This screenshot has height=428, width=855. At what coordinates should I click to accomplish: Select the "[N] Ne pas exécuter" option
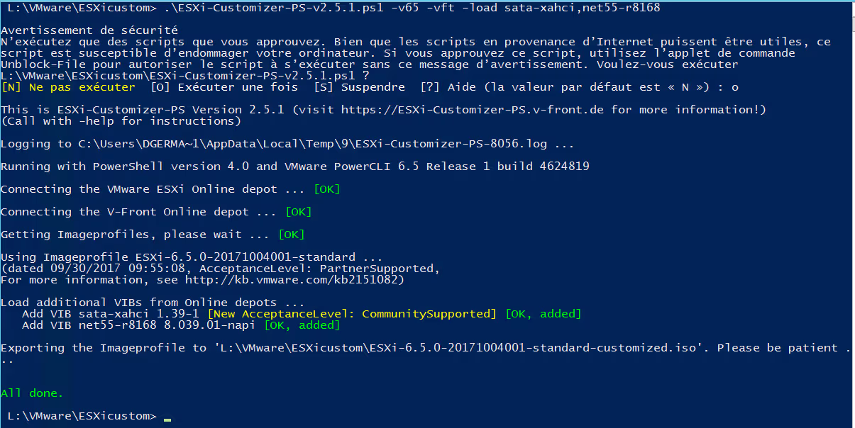click(68, 87)
